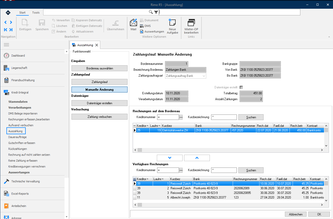Move invoice up with chevron button
The image size is (333, 219).
click(197, 158)
